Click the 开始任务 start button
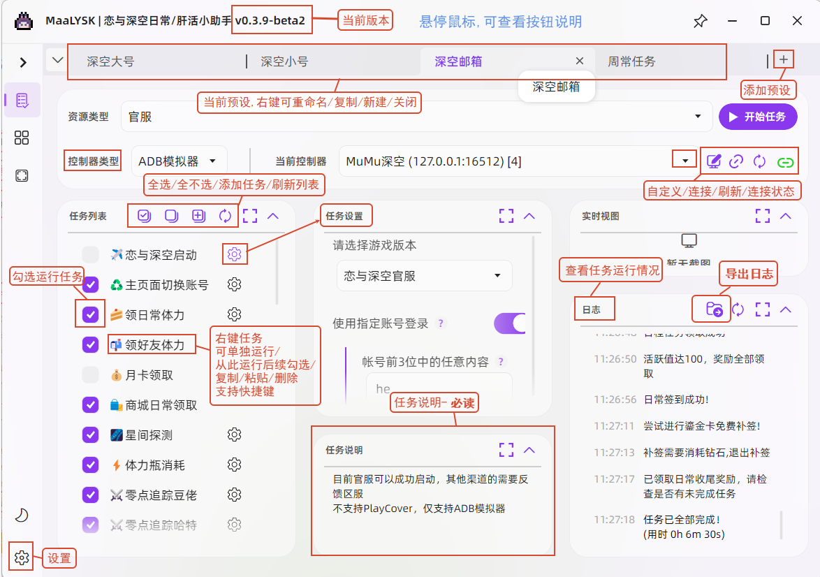Image resolution: width=820 pixels, height=577 pixels. coord(758,117)
